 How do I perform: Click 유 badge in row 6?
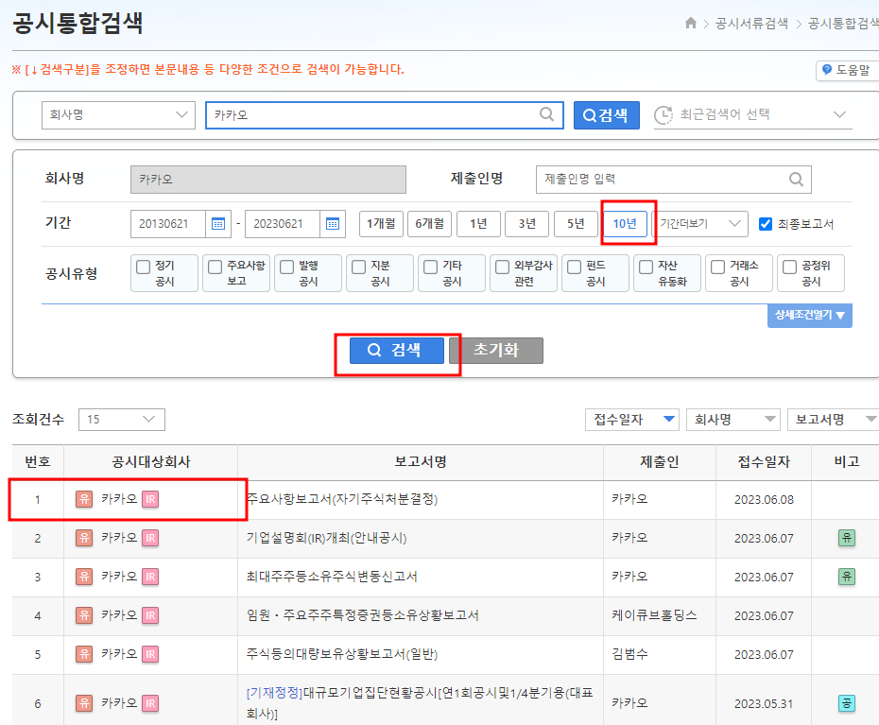coord(84,703)
